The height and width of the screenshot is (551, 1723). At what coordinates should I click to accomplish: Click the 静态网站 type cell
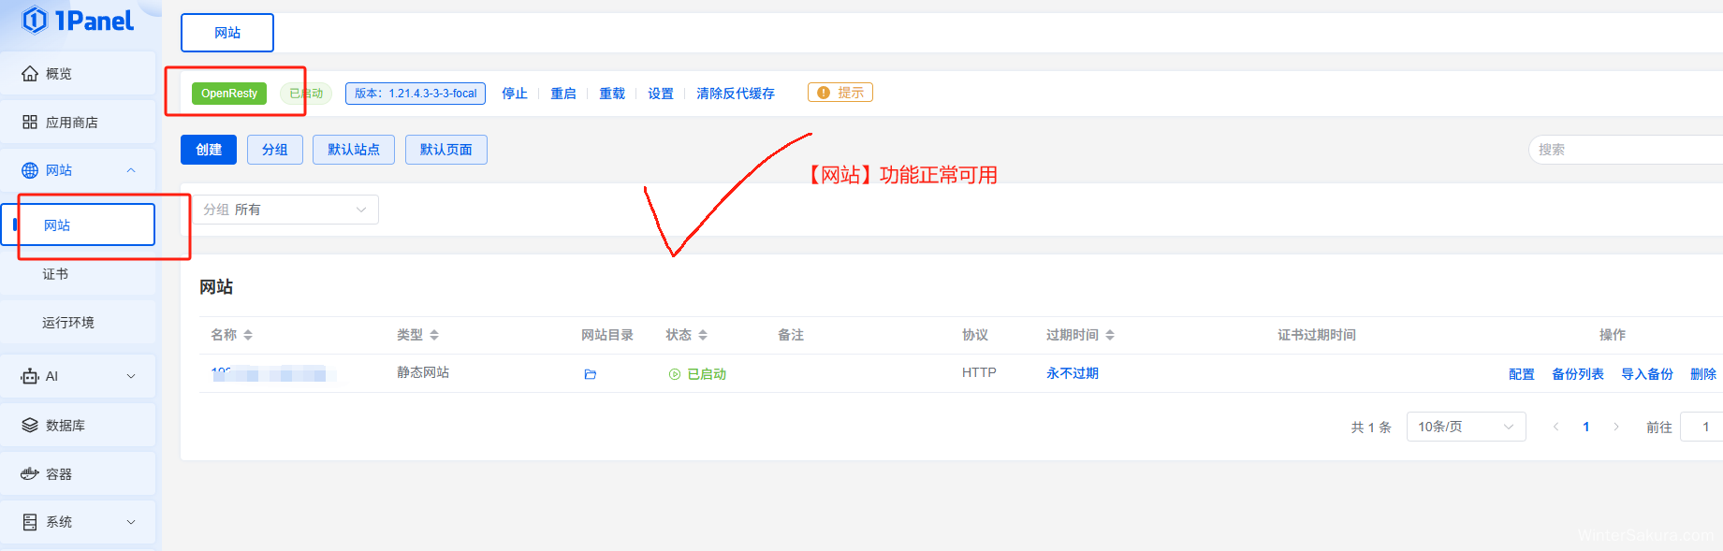[x=423, y=372]
